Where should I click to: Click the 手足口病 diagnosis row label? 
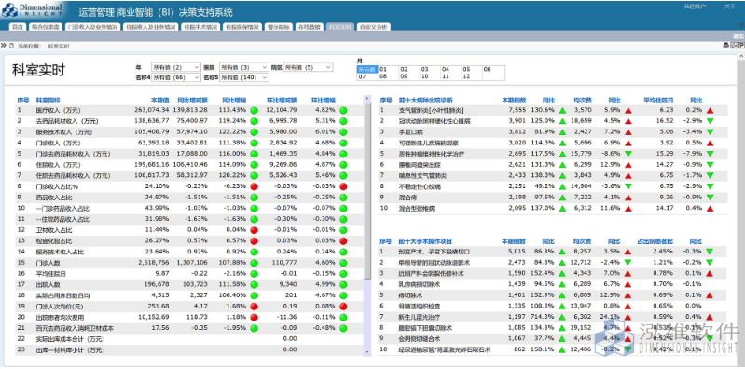pos(410,132)
